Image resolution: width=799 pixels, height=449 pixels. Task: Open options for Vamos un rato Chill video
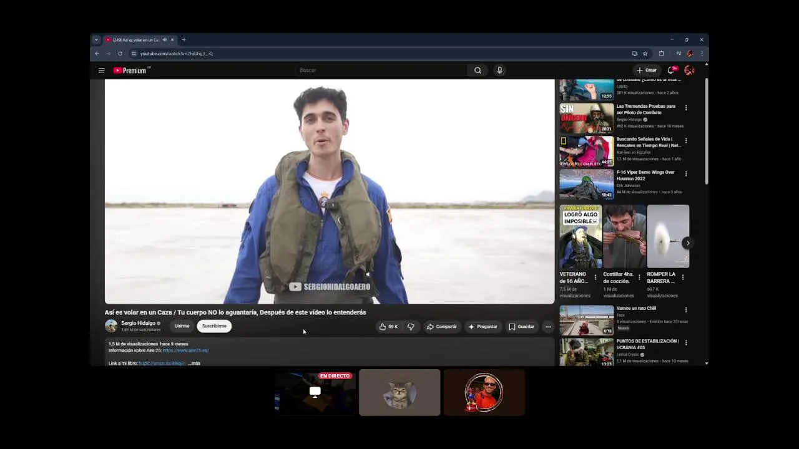686,310
